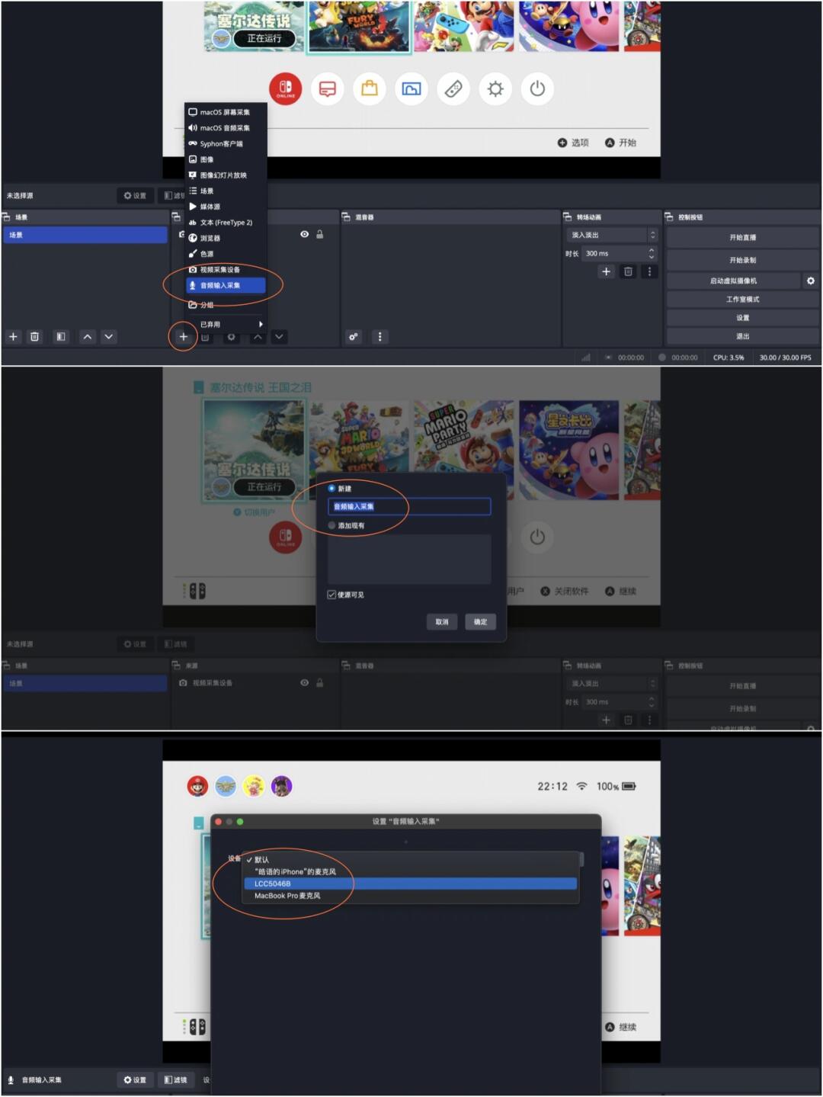The height and width of the screenshot is (1097, 823).
Task: Click the CPU: 3.5% status bar text
Action: [x=729, y=358]
